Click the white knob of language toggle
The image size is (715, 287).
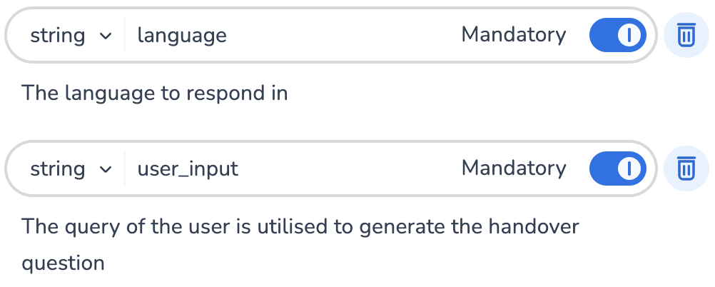[629, 35]
